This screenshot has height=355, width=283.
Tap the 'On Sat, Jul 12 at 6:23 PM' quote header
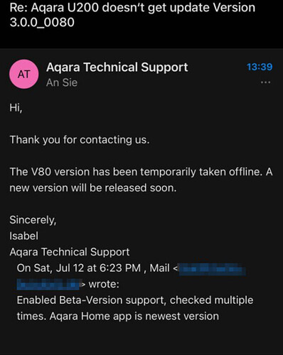point(79,268)
